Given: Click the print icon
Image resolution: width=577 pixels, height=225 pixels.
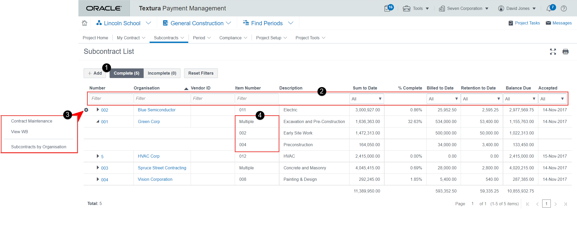Looking at the screenshot, I should [565, 52].
